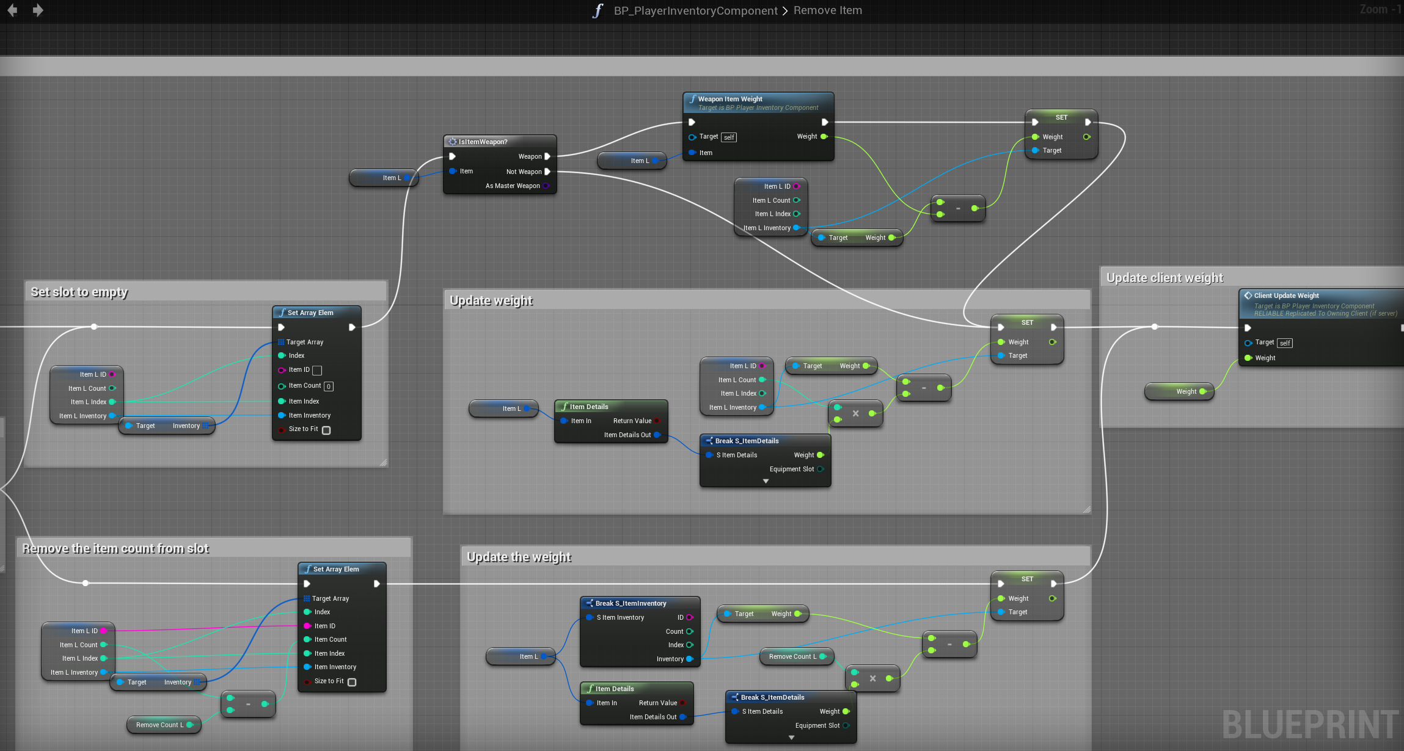Viewport: 1404px width, 751px height.
Task: Click the forward navigation arrow
Action: 38,10
